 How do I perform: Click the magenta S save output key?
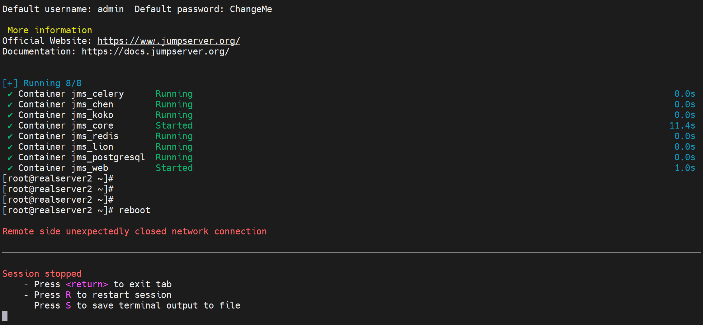pyautogui.click(x=68, y=305)
